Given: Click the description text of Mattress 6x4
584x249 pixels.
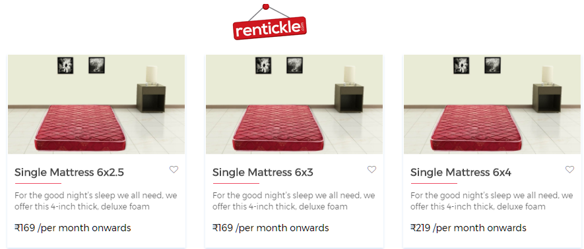Looking at the screenshot, I should pyautogui.click(x=492, y=201).
